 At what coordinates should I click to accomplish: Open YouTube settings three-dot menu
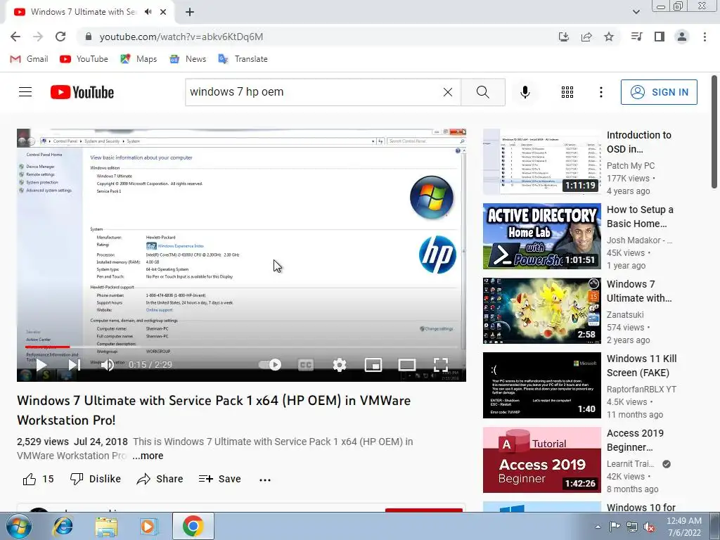[600, 92]
